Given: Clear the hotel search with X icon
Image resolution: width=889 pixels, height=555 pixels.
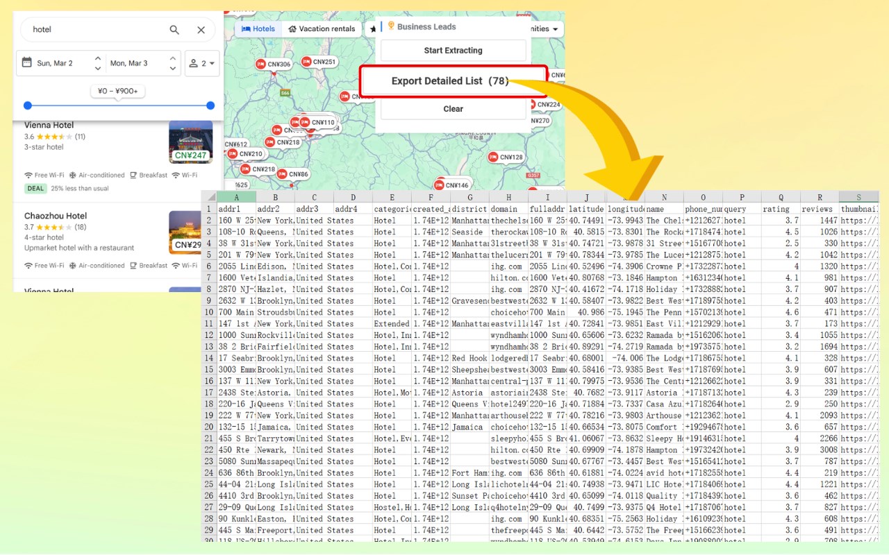Looking at the screenshot, I should click(x=201, y=30).
